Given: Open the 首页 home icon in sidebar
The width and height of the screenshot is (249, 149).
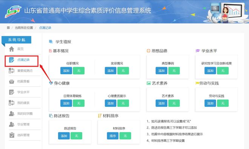Looking at the screenshot, I should coord(12,49).
